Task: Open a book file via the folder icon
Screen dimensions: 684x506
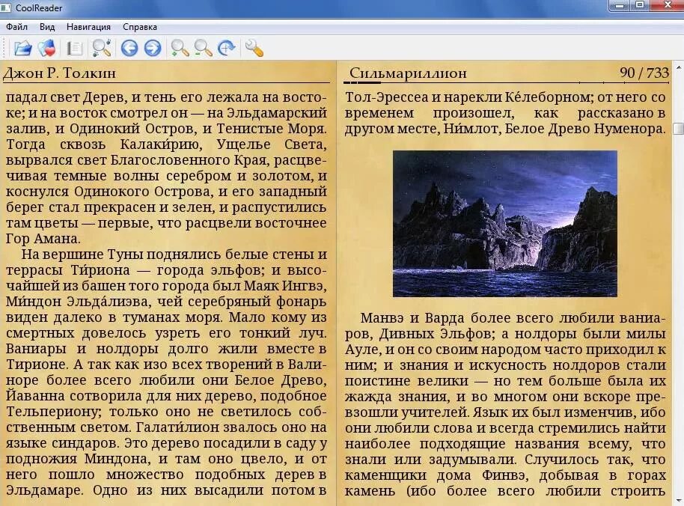Action: [x=25, y=47]
